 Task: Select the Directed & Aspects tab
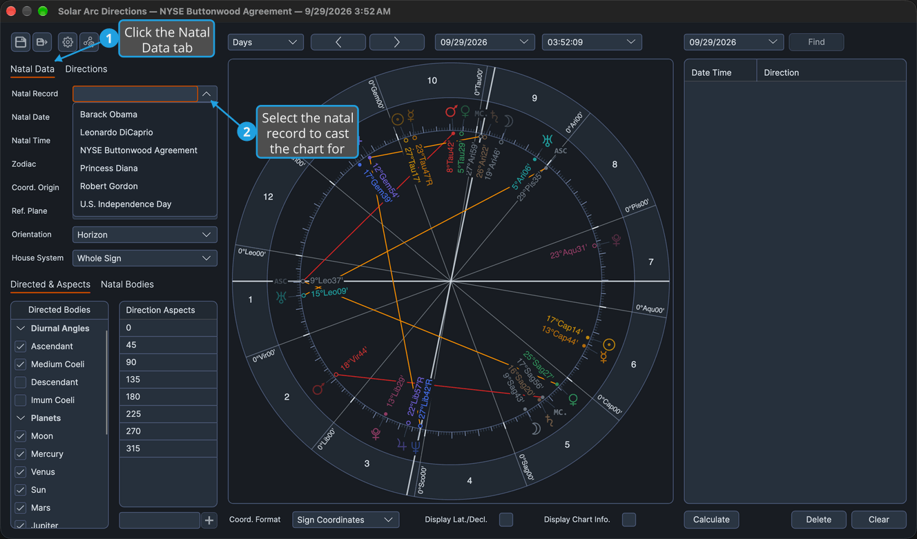(x=50, y=284)
